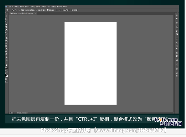Select the Eyedropper tool
186x137 pixels.
pyautogui.click(x=6, y=30)
